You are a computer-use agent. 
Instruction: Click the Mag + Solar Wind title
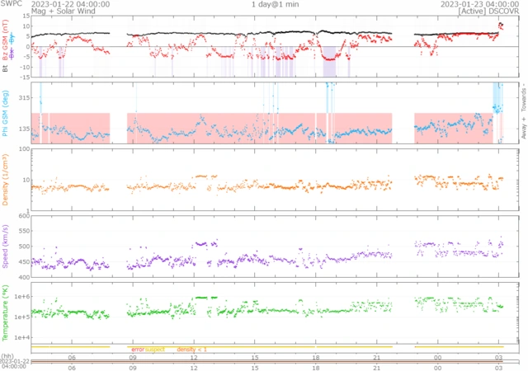(x=29, y=12)
